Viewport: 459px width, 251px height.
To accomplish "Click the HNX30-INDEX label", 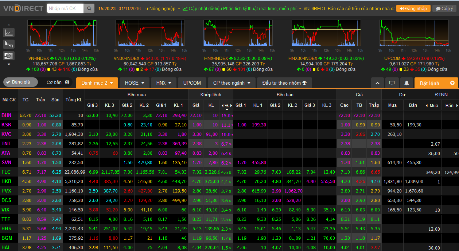I will point(303,58).
